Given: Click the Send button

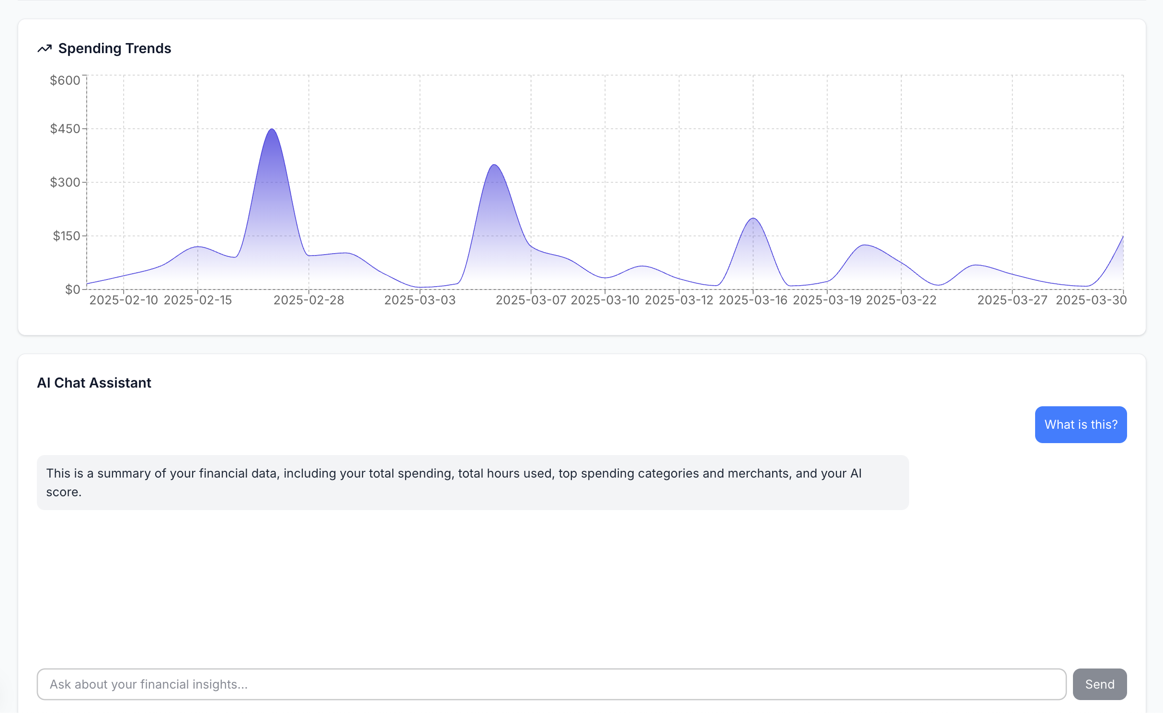Looking at the screenshot, I should [x=1099, y=684].
